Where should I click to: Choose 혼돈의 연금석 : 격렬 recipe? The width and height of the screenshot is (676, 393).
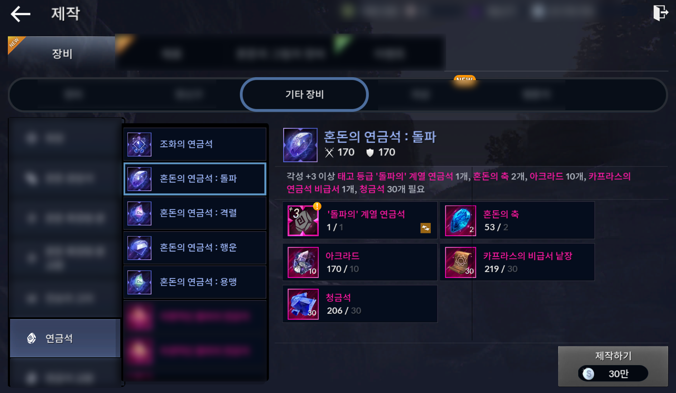point(195,213)
